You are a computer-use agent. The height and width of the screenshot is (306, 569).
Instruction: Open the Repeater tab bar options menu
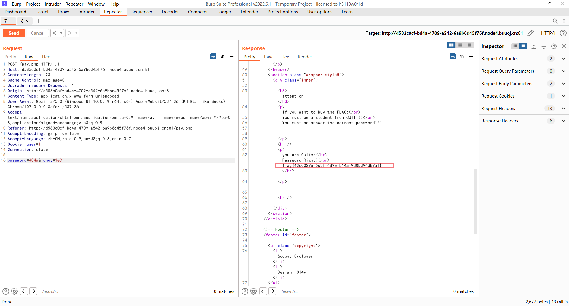pos(564,21)
